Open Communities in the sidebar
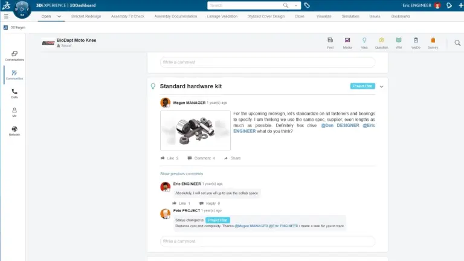Image resolution: width=464 pixels, height=261 pixels. pyautogui.click(x=14, y=75)
